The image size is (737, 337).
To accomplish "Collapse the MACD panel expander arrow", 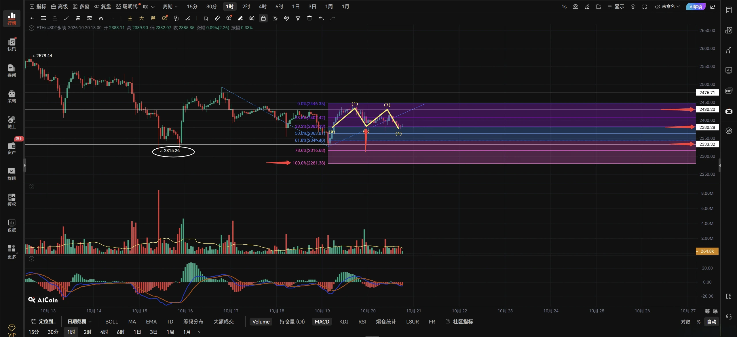I will pos(31,259).
